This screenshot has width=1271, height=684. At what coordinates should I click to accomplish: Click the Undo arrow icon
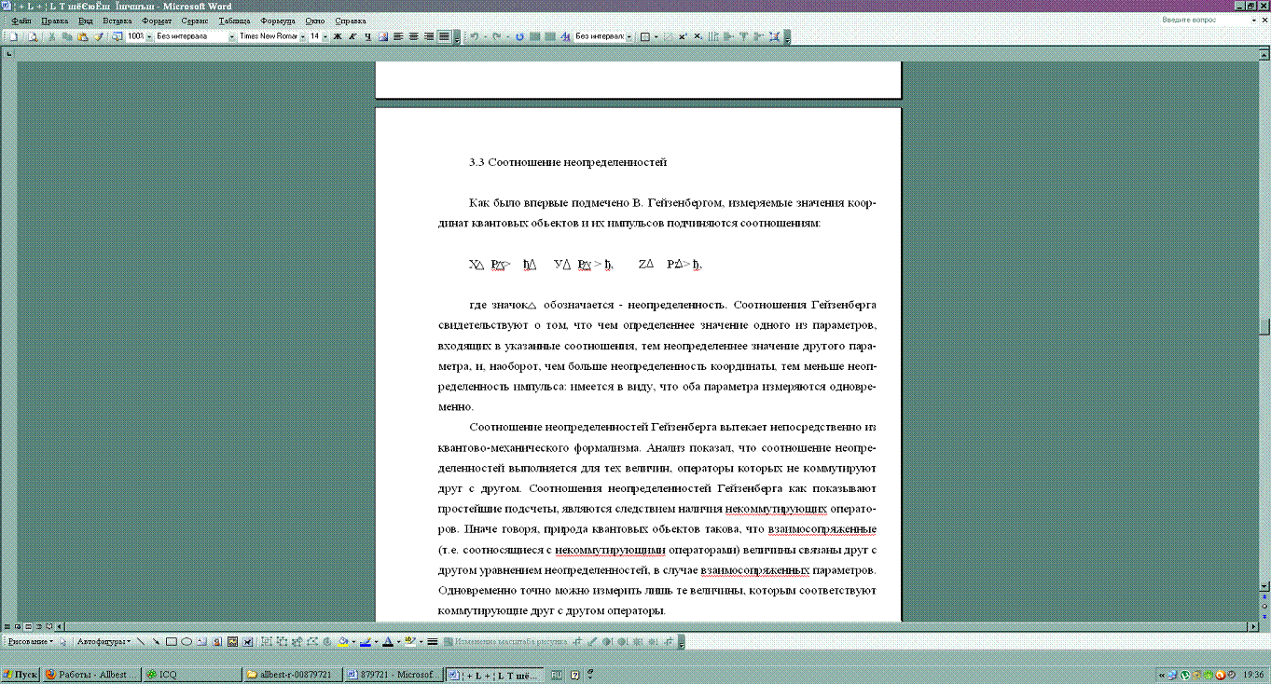click(474, 36)
